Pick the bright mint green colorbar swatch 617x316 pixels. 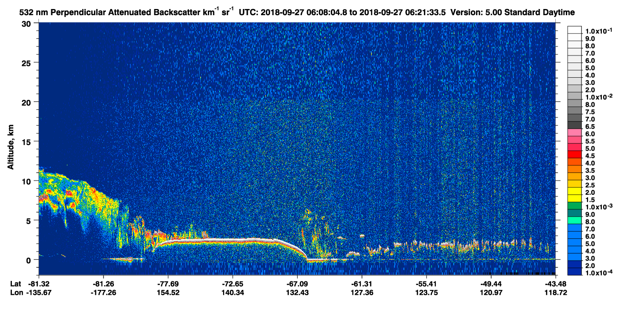pos(575,220)
